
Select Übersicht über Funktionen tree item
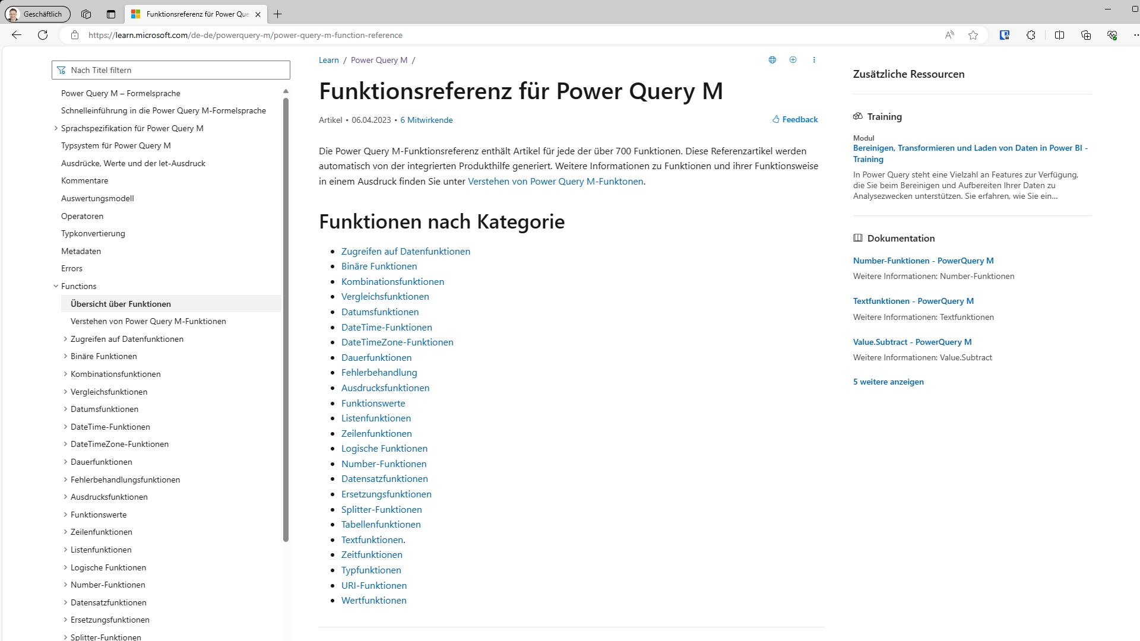click(171, 304)
